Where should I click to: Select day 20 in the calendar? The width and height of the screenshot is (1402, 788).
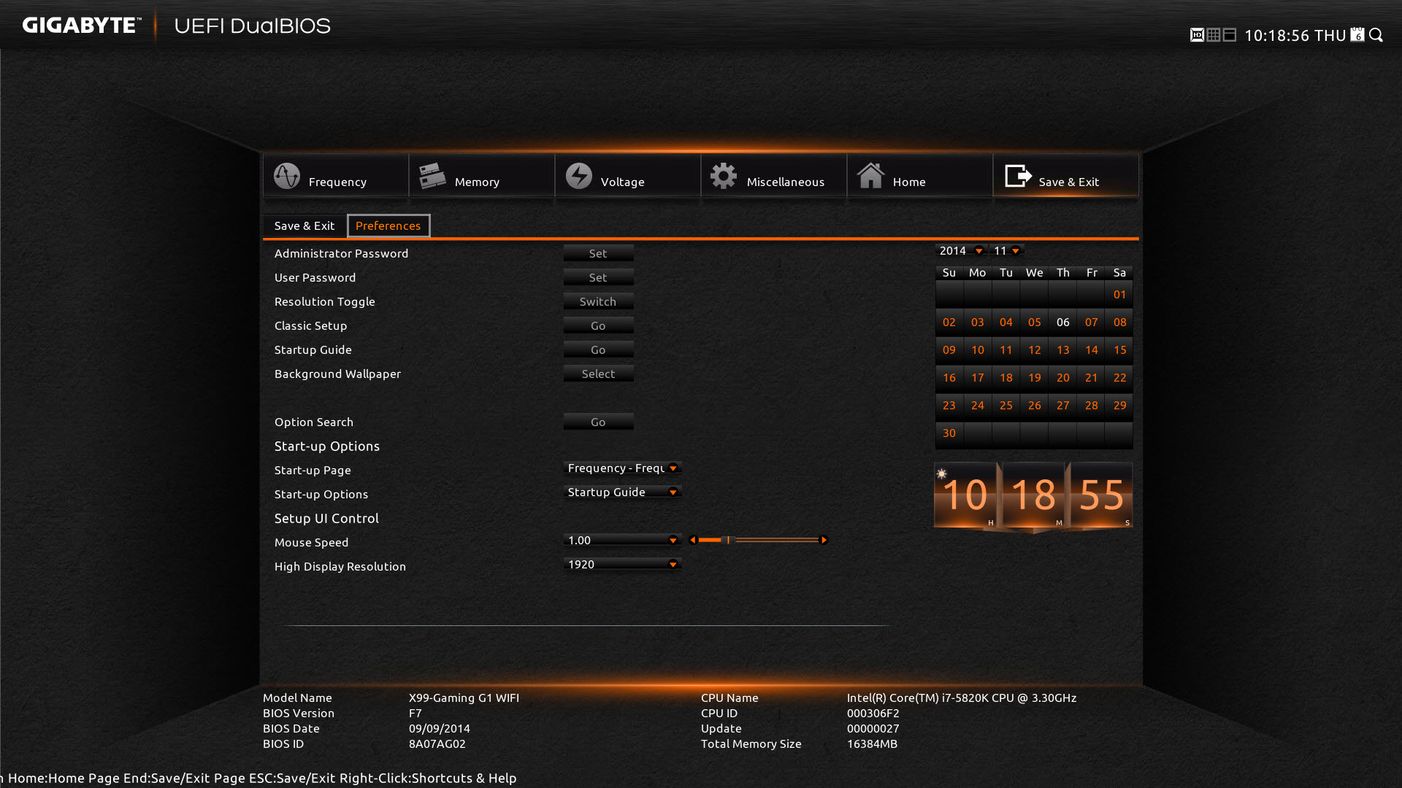[x=1063, y=377]
